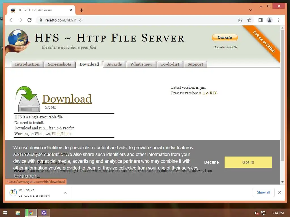The image size is (290, 217).
Task: Click the muted volume tray icon
Action: pos(256,213)
